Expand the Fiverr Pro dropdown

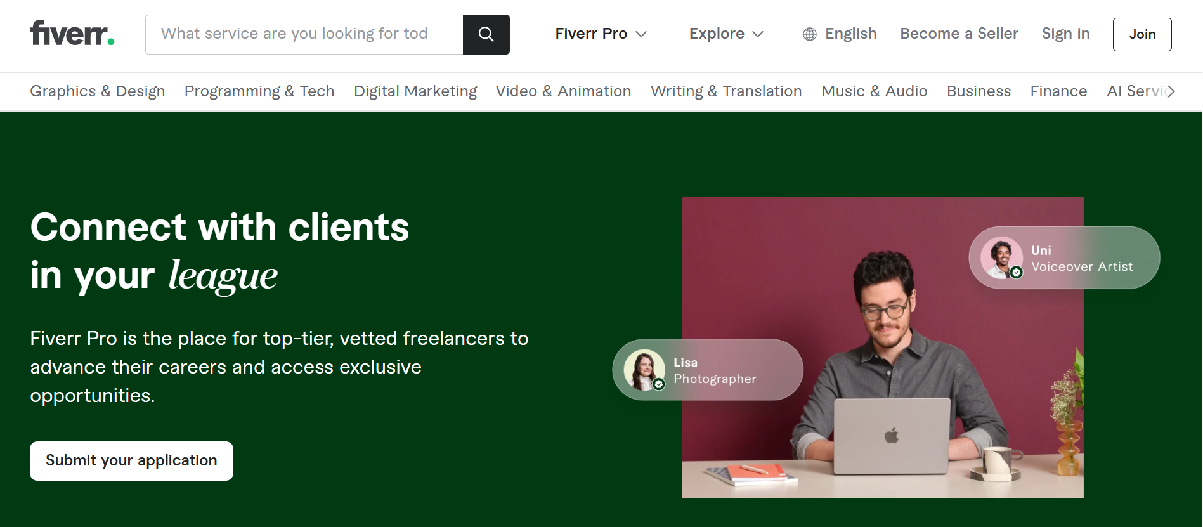pos(601,34)
